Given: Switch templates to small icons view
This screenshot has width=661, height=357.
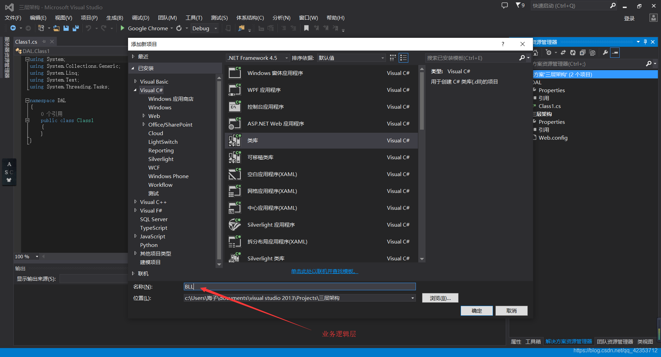Looking at the screenshot, I should pos(393,58).
